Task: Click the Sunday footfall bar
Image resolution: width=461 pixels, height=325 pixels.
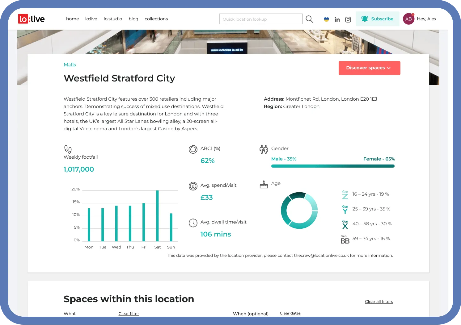Action: 171,227
